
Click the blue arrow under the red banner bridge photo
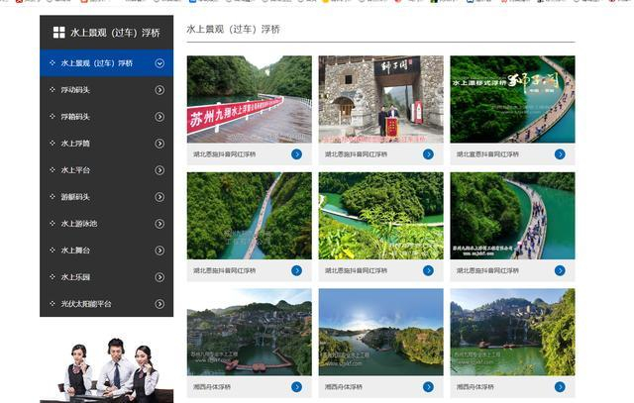(297, 154)
